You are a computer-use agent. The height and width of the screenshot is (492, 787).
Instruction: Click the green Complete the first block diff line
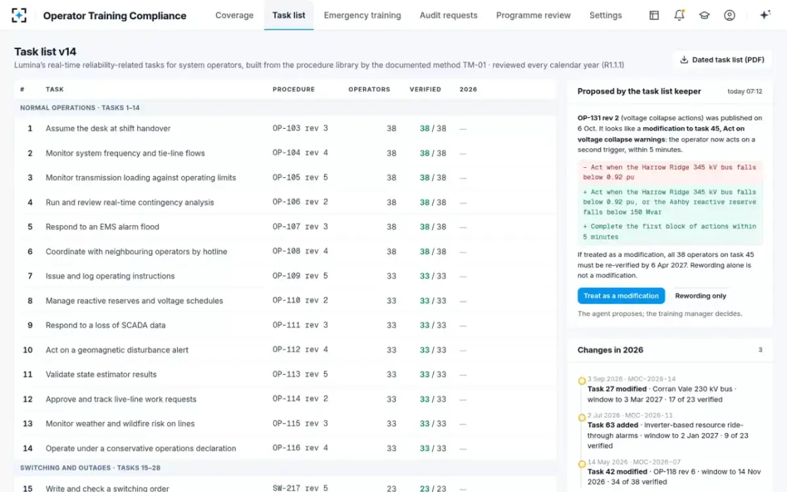point(670,232)
